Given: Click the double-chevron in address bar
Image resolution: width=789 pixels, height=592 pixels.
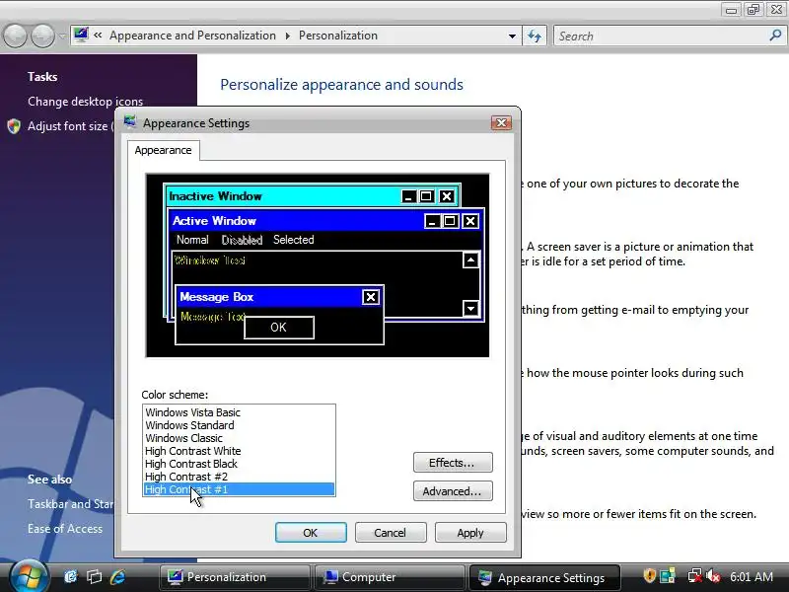Looking at the screenshot, I should (98, 36).
